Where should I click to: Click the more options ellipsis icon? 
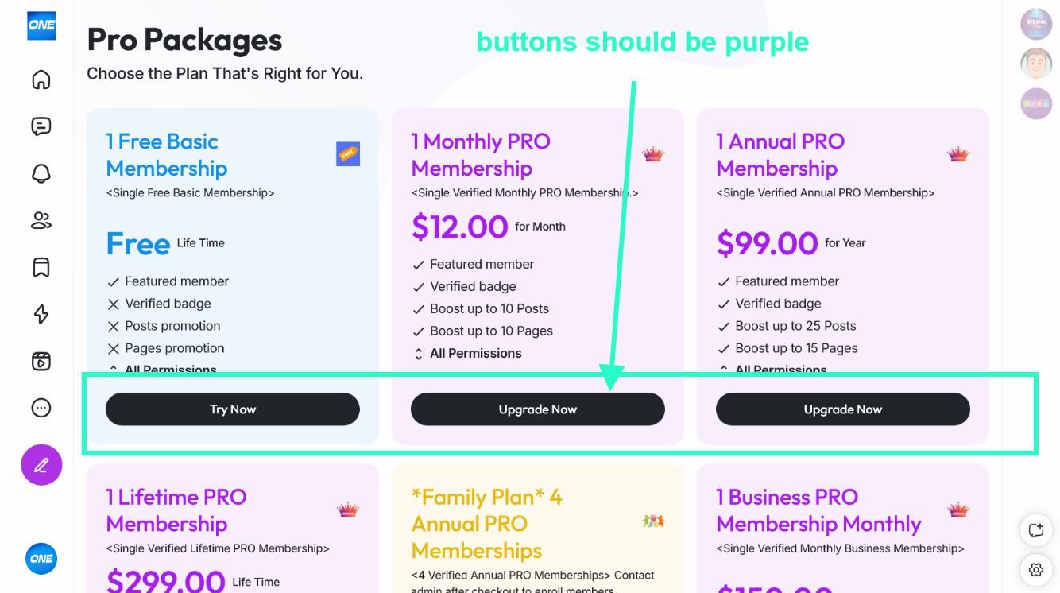tap(41, 408)
